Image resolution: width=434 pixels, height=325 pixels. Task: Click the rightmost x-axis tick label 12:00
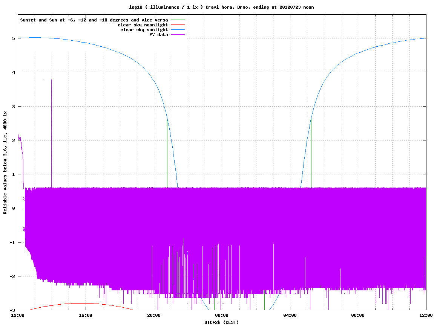(426, 315)
